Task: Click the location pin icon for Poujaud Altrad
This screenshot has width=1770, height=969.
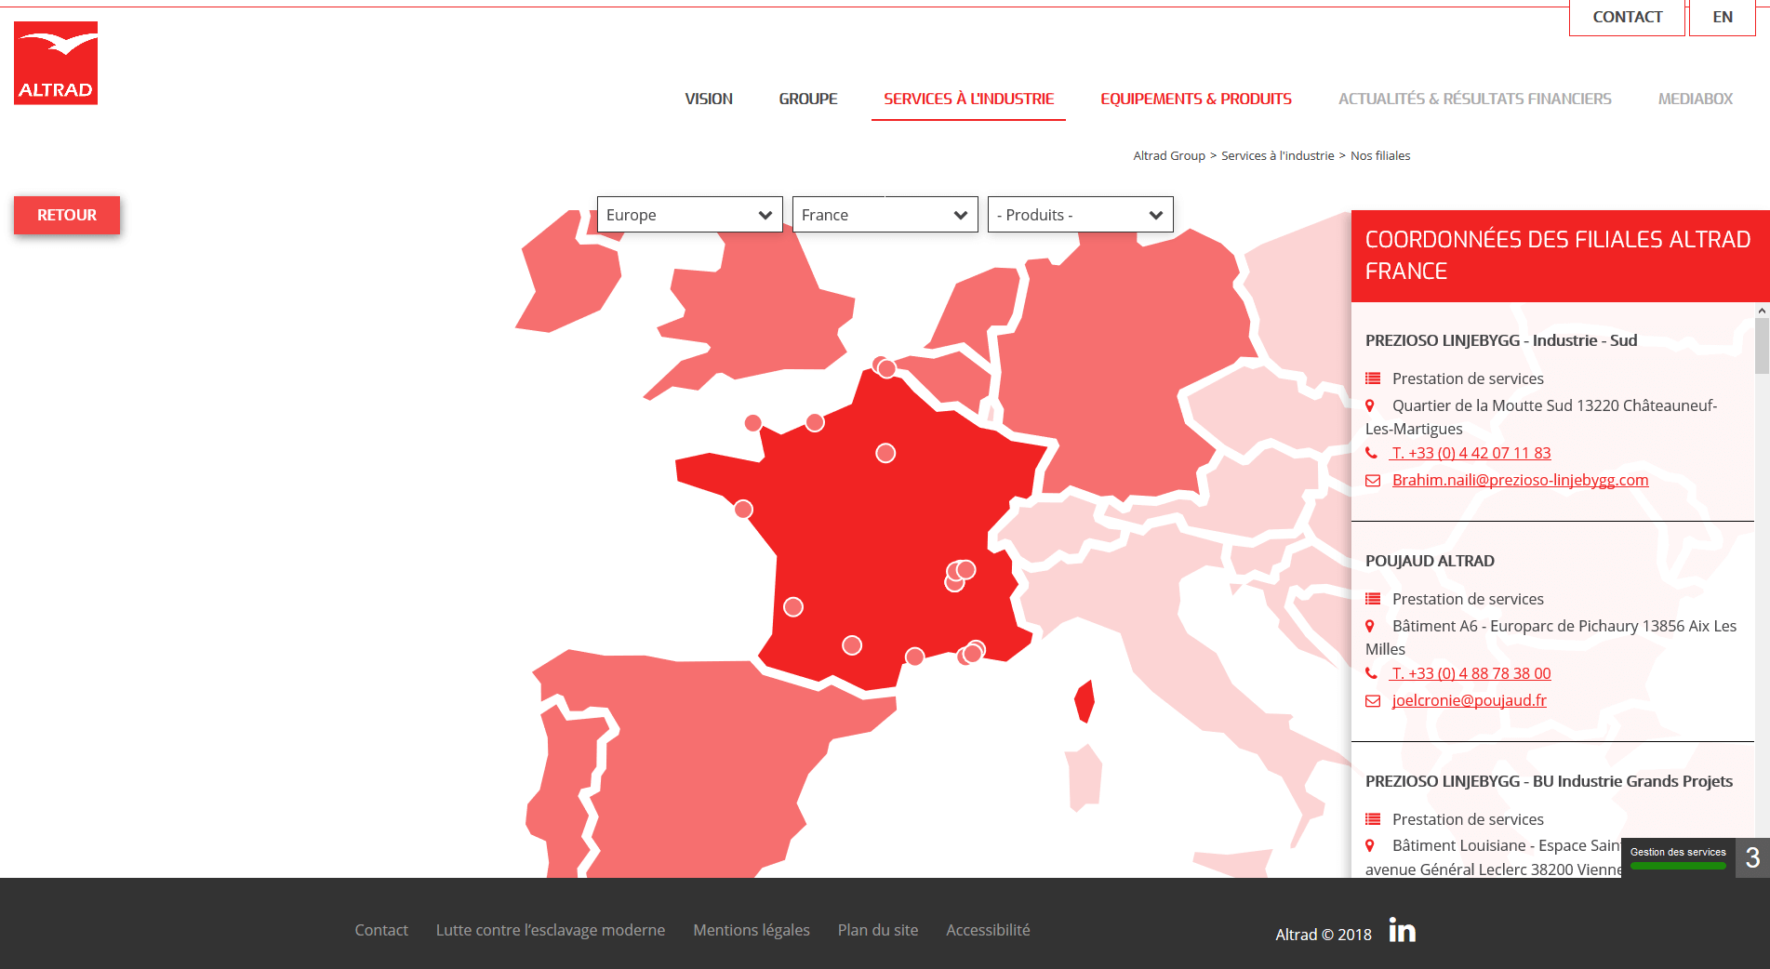Action: click(1370, 626)
